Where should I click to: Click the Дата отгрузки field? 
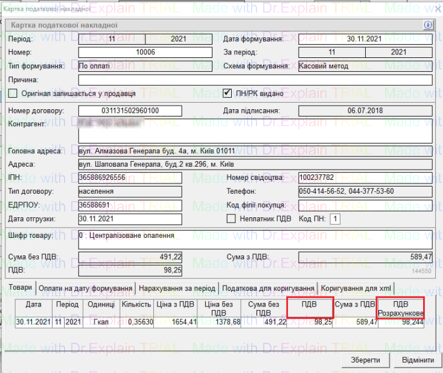tap(130, 218)
